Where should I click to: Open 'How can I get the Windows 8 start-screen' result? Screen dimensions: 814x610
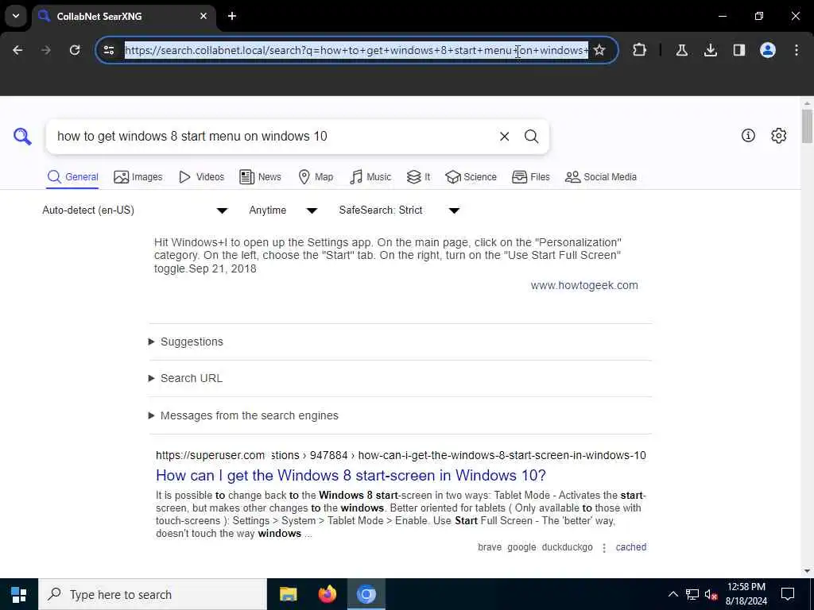pyautogui.click(x=351, y=475)
